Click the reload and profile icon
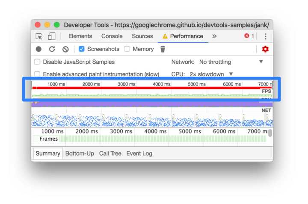Viewport: 308px width, 204px height. tap(52, 49)
